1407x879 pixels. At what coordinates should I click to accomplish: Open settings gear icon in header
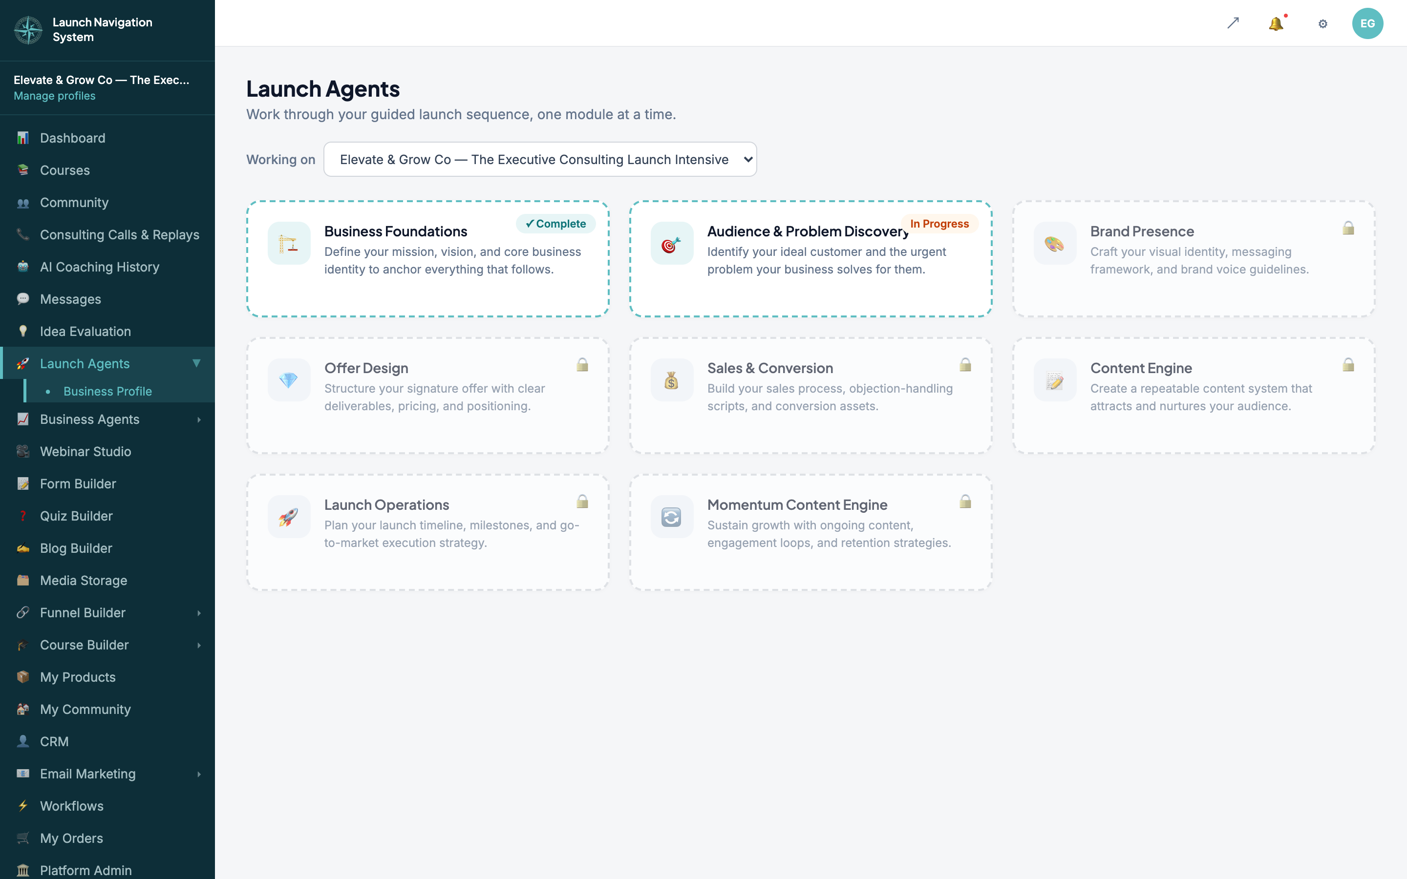(1322, 24)
